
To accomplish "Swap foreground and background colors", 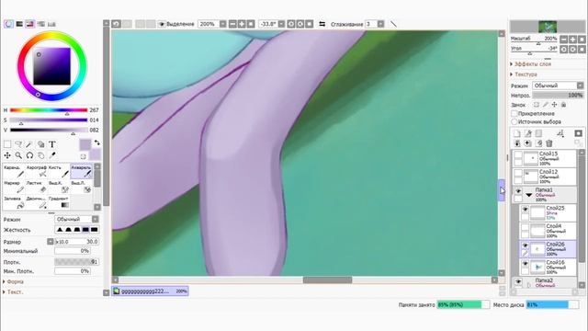I will [x=97, y=143].
